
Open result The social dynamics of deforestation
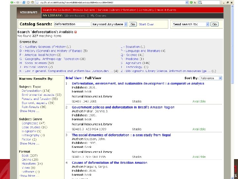pos(121,135)
